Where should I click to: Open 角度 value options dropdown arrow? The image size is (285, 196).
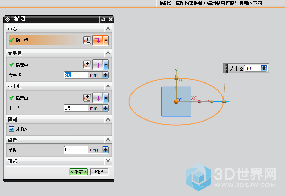click(x=105, y=150)
